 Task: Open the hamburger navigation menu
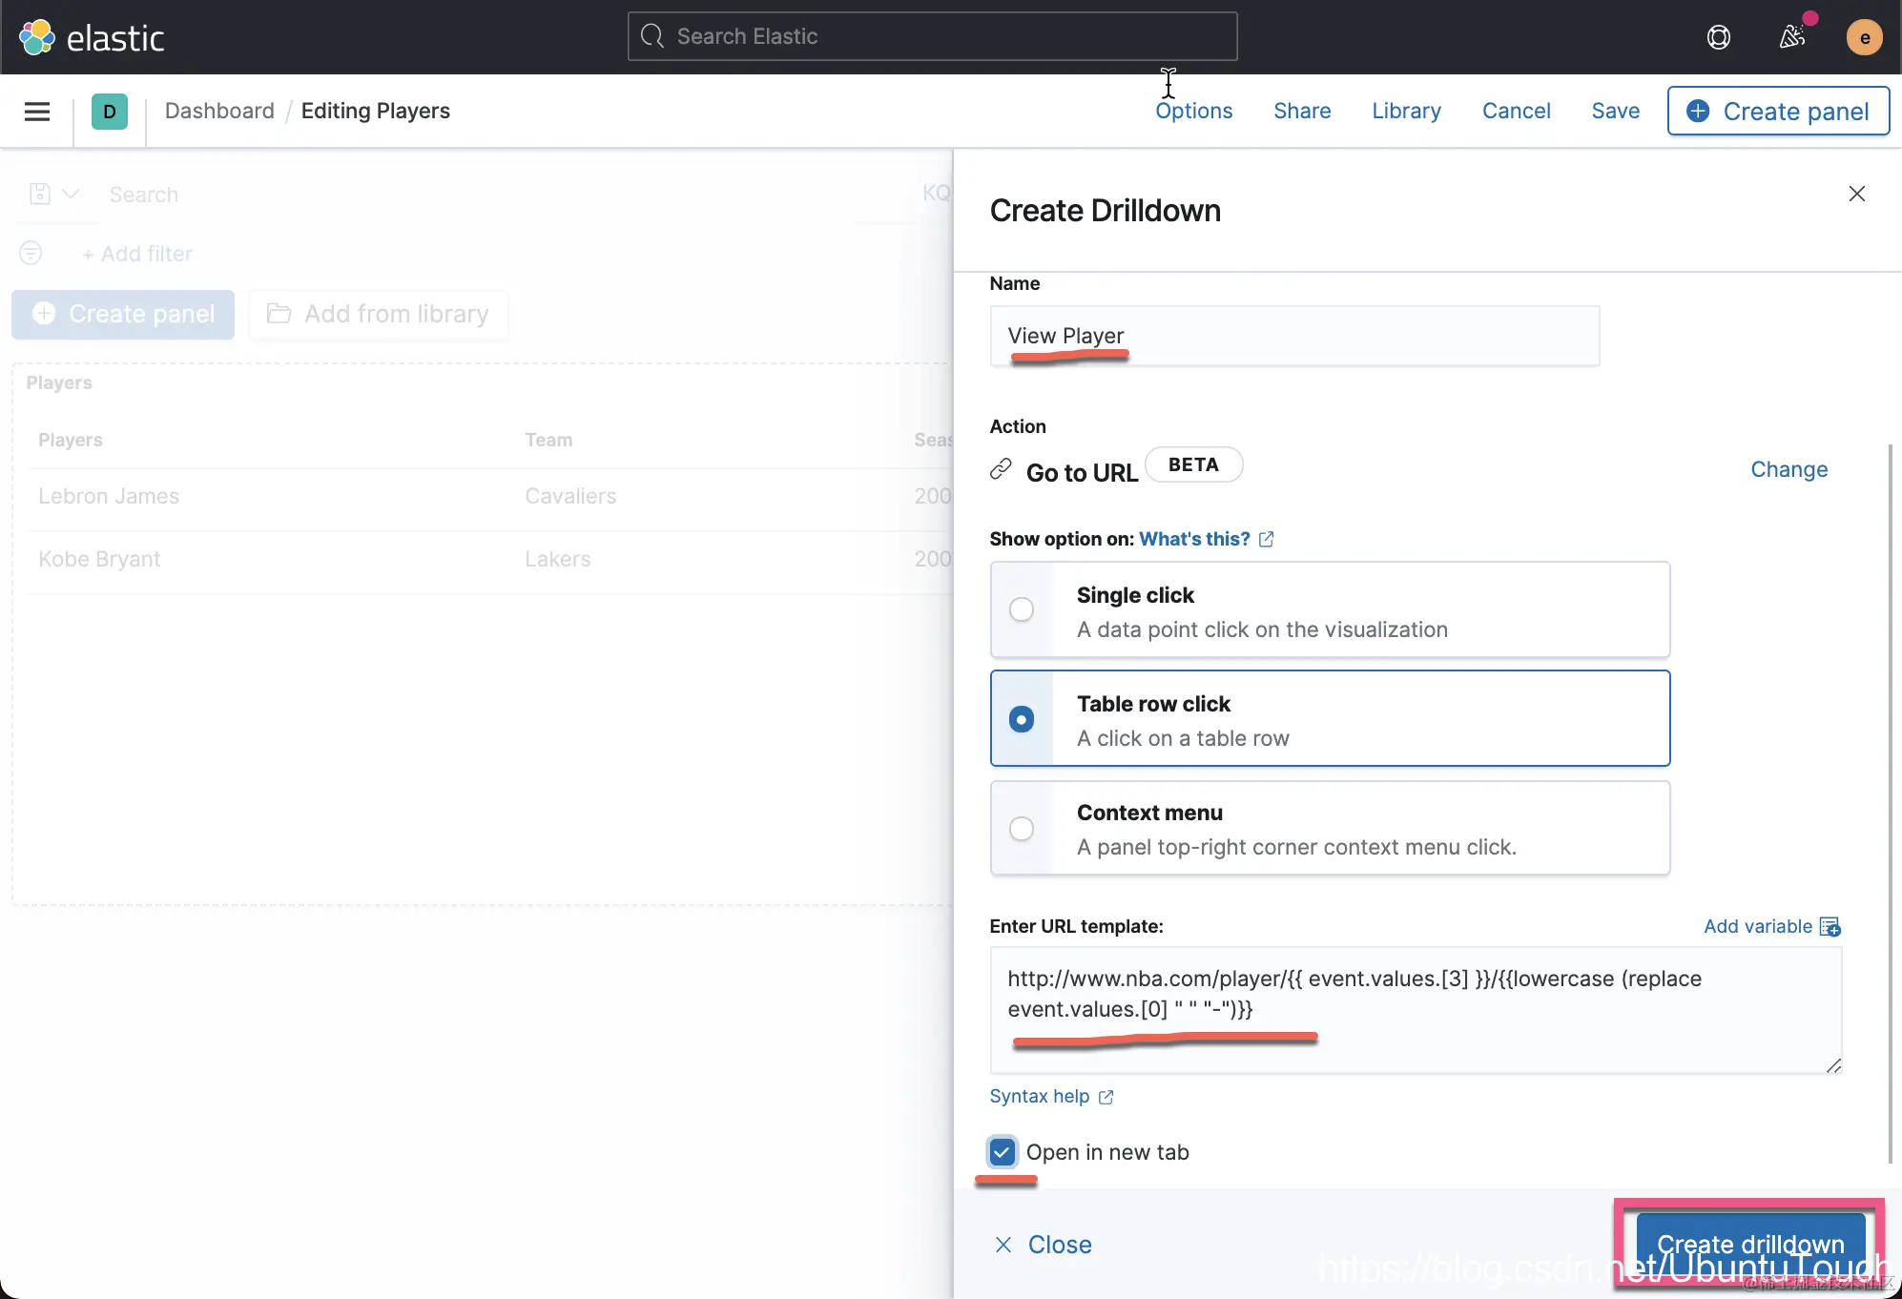tap(37, 112)
